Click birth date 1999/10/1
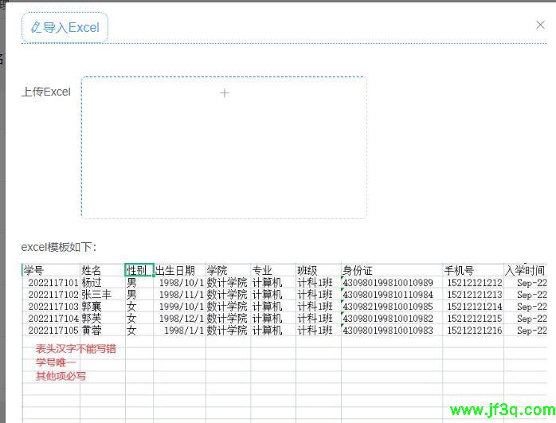Viewport: 556px width, 423px height. [x=182, y=307]
